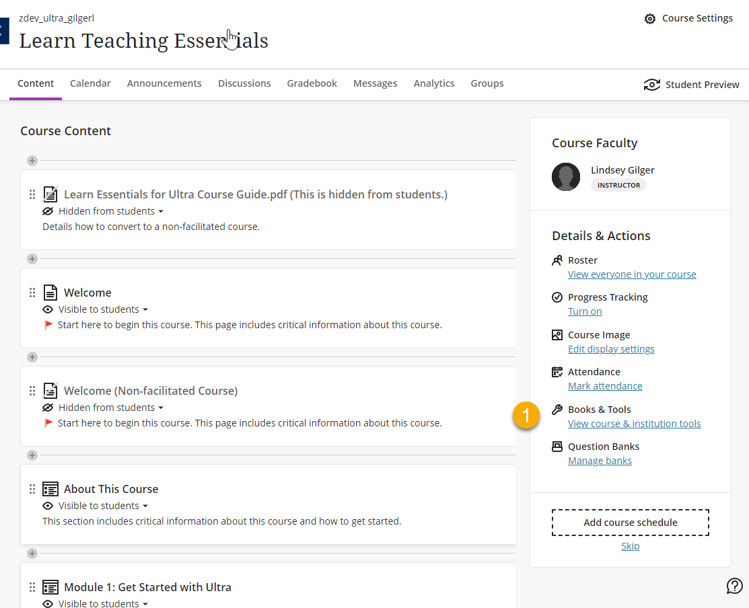
Task: Open the Announcements tab
Action: [x=164, y=83]
